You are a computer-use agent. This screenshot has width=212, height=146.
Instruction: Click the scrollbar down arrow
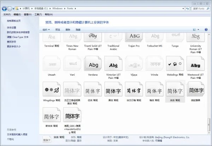pos(209,133)
